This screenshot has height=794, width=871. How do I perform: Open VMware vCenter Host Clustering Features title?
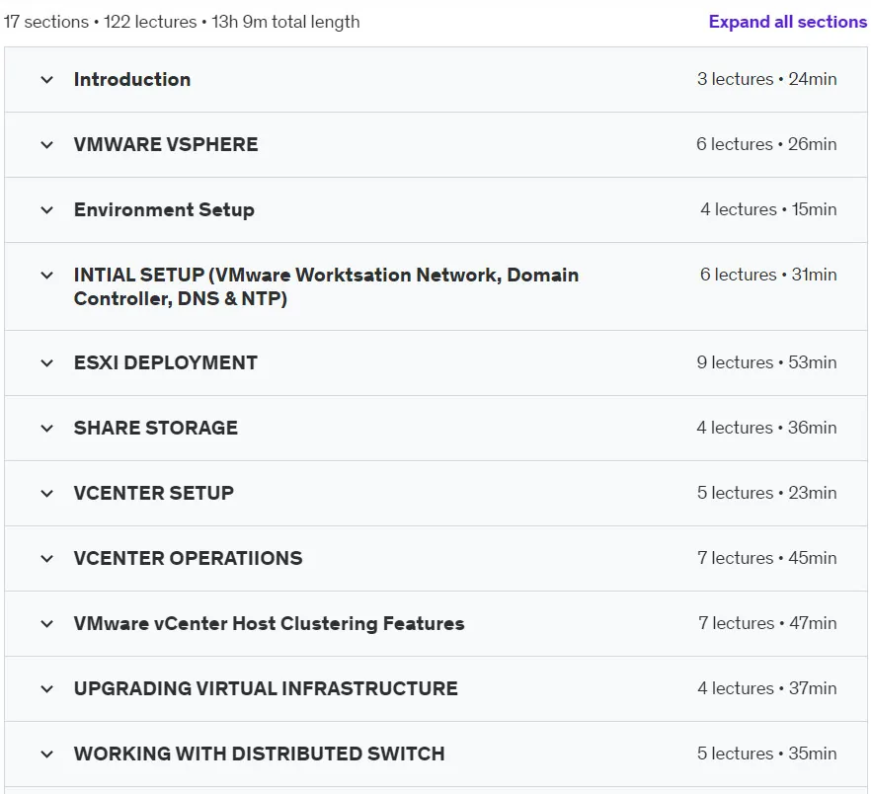click(269, 623)
